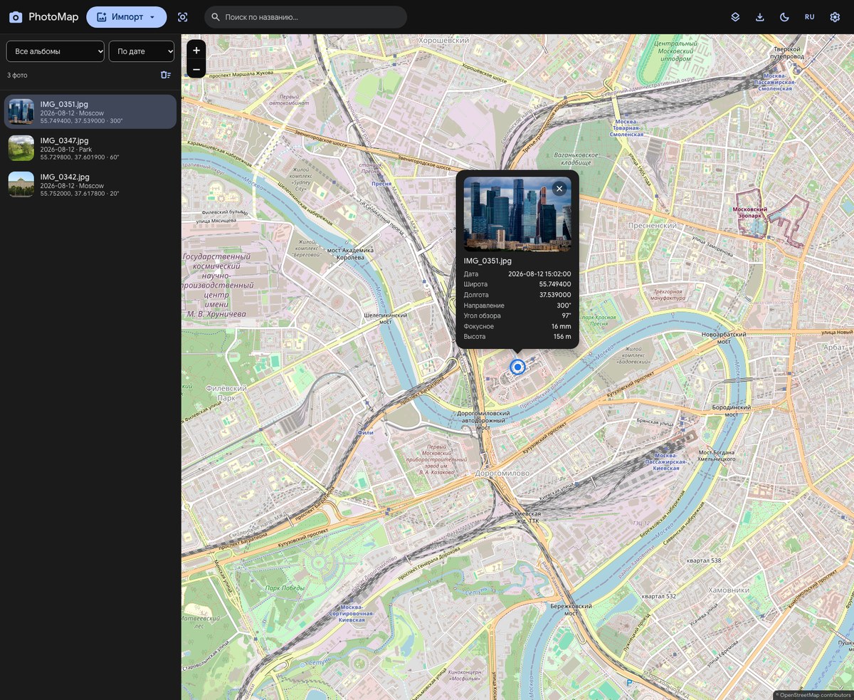Open settings via gear icon

(835, 17)
